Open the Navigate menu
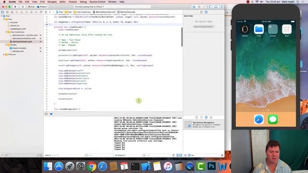Viewport: 308px width, 173px height. [52, 2]
